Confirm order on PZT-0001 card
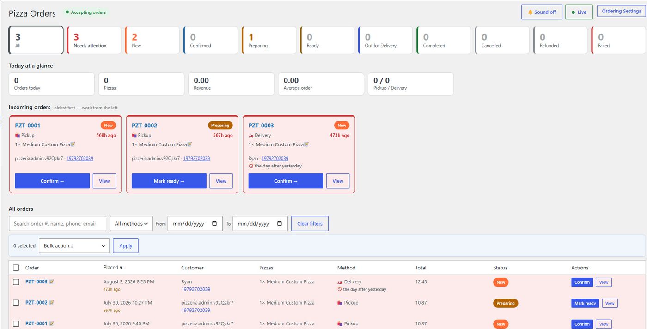Viewport: 647px width, 329px height. click(52, 181)
